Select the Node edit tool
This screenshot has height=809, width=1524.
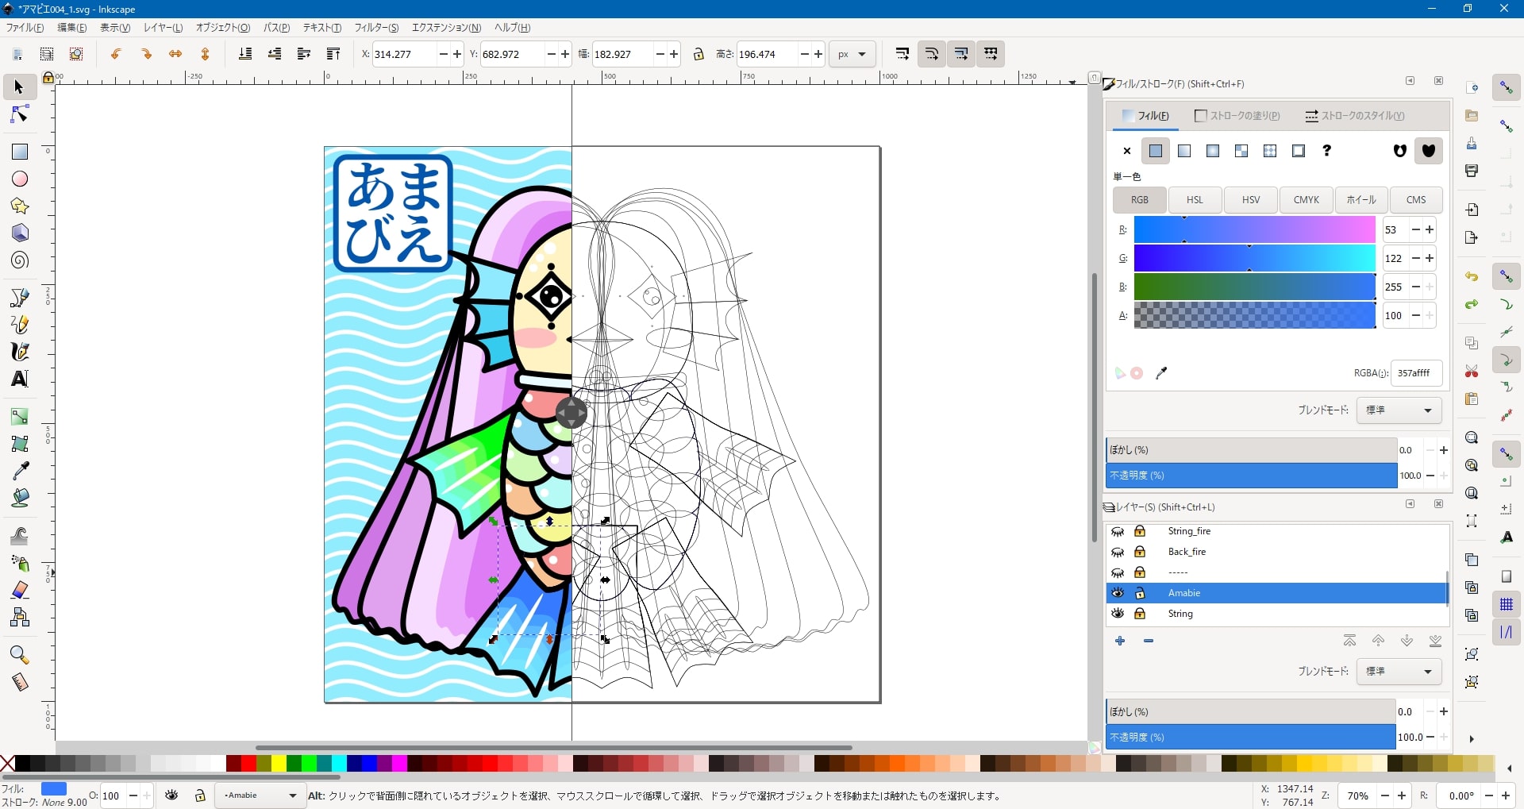coord(19,115)
